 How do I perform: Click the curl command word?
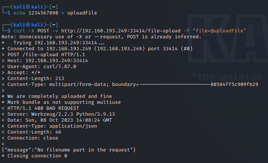(19, 31)
